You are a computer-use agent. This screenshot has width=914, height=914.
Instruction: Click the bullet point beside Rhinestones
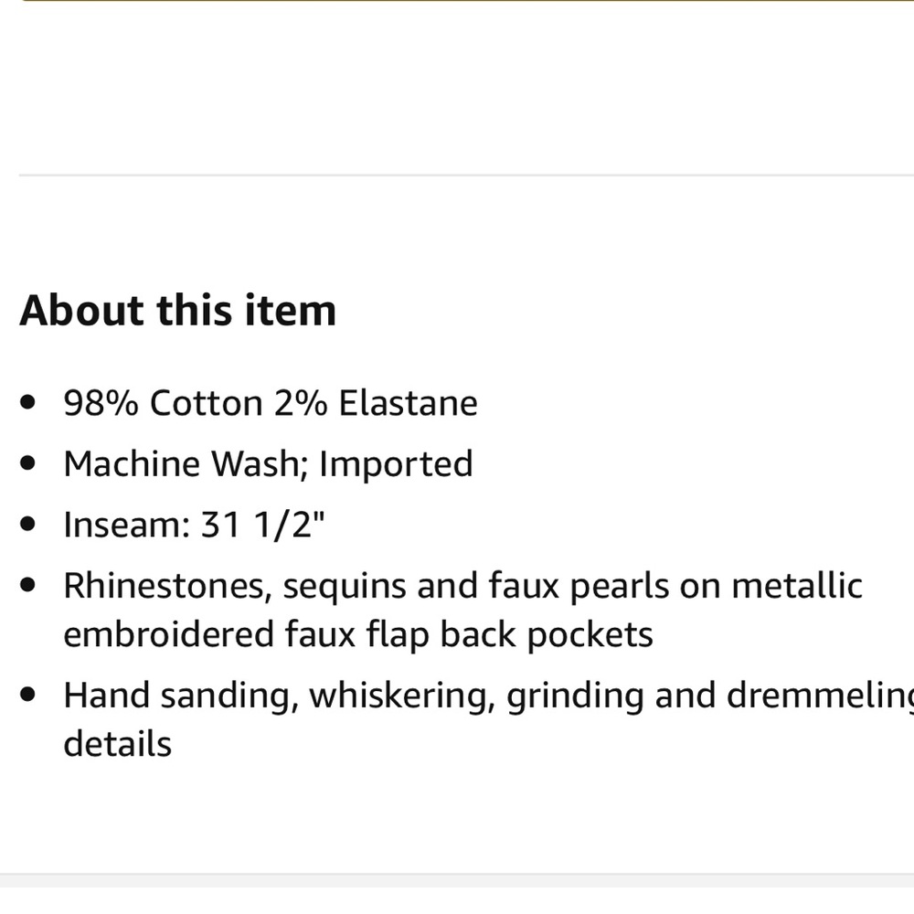click(x=27, y=585)
